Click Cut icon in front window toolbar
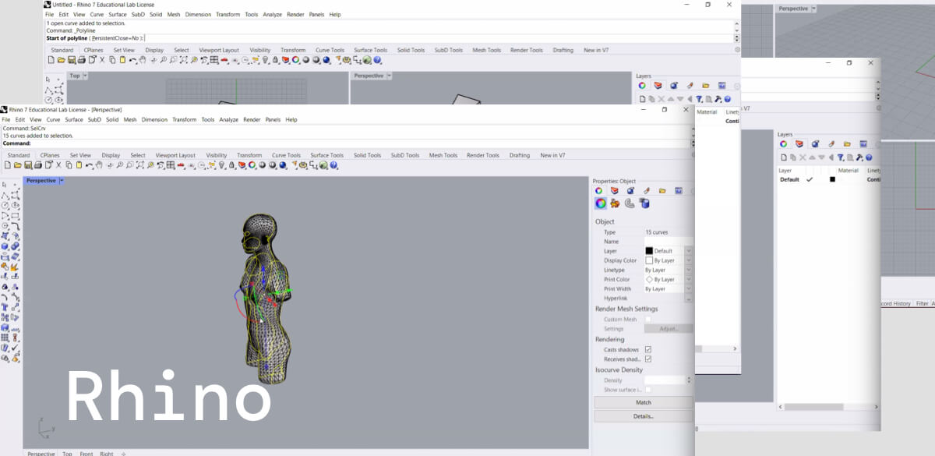935x456 pixels. (58, 165)
